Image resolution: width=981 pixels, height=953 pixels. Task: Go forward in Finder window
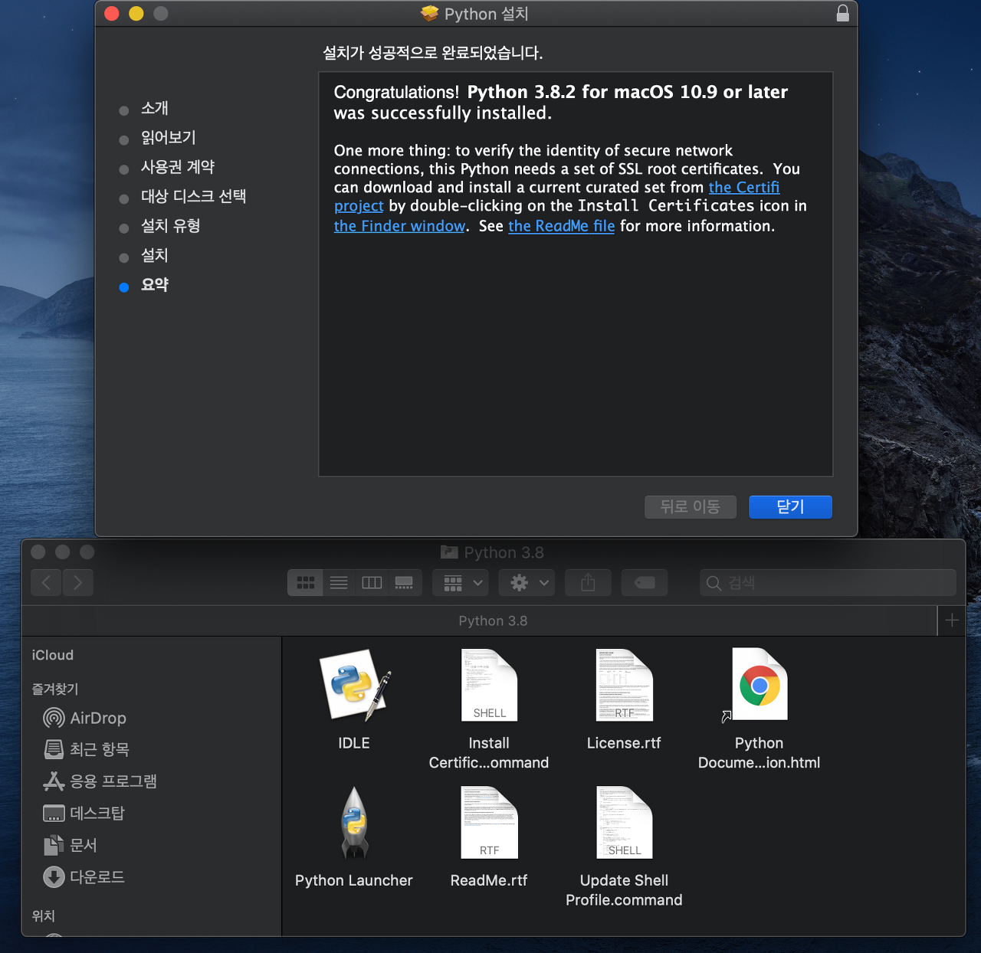click(x=78, y=583)
